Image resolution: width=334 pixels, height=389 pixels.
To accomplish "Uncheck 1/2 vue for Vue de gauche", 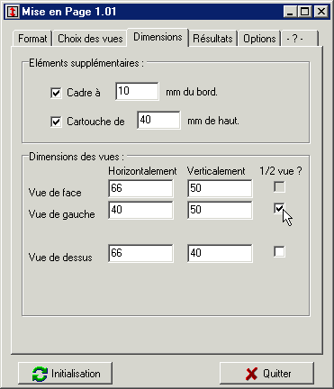I will [279, 209].
